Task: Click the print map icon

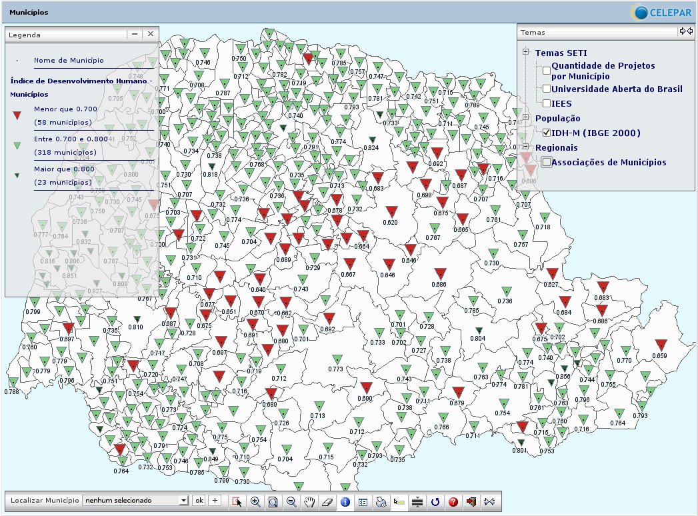Action: pos(381,501)
